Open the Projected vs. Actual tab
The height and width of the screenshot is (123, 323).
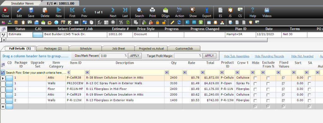click(151, 49)
